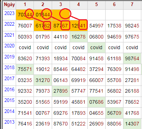Viewport: 142px width, 129px height.
Task: Click green cell 75571 in 2018
Action: tap(25, 69)
